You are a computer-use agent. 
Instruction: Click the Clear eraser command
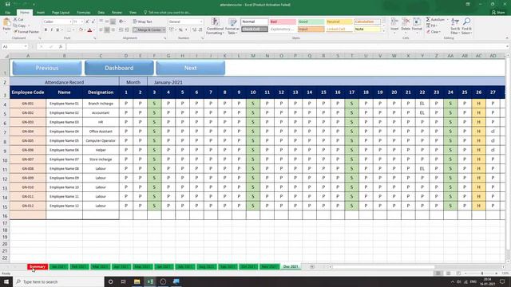coord(434,32)
